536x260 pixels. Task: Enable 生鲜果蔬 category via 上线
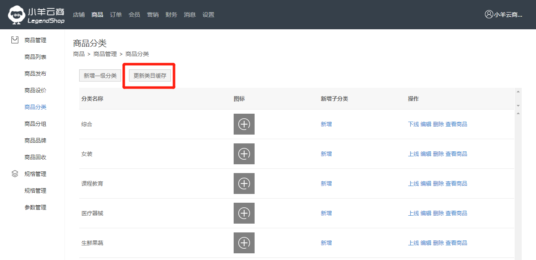(x=413, y=243)
